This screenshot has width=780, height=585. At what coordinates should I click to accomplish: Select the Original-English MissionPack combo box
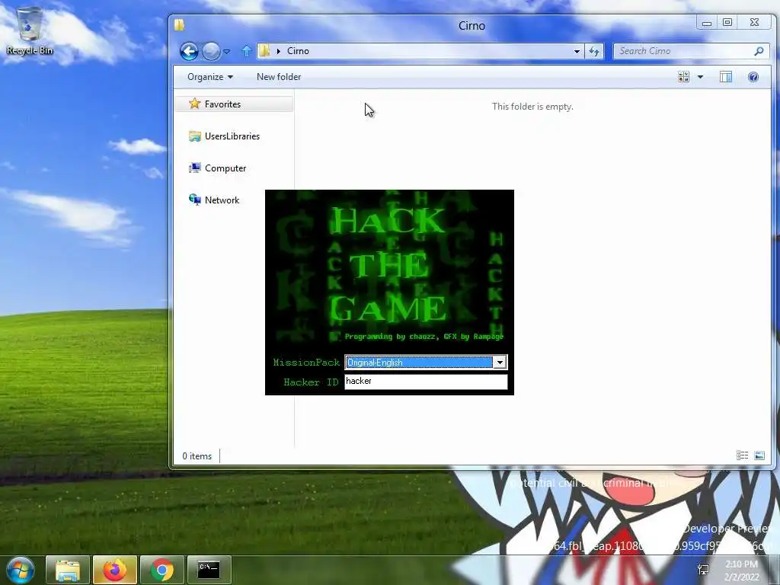[x=426, y=362]
